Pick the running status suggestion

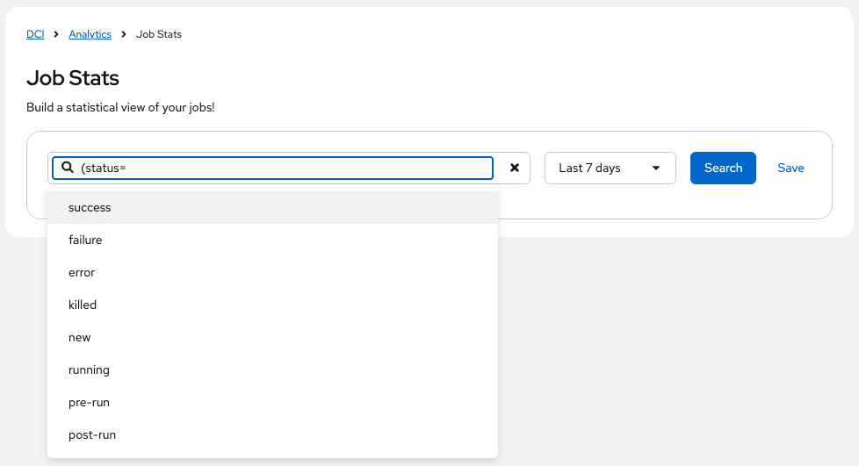click(x=273, y=369)
